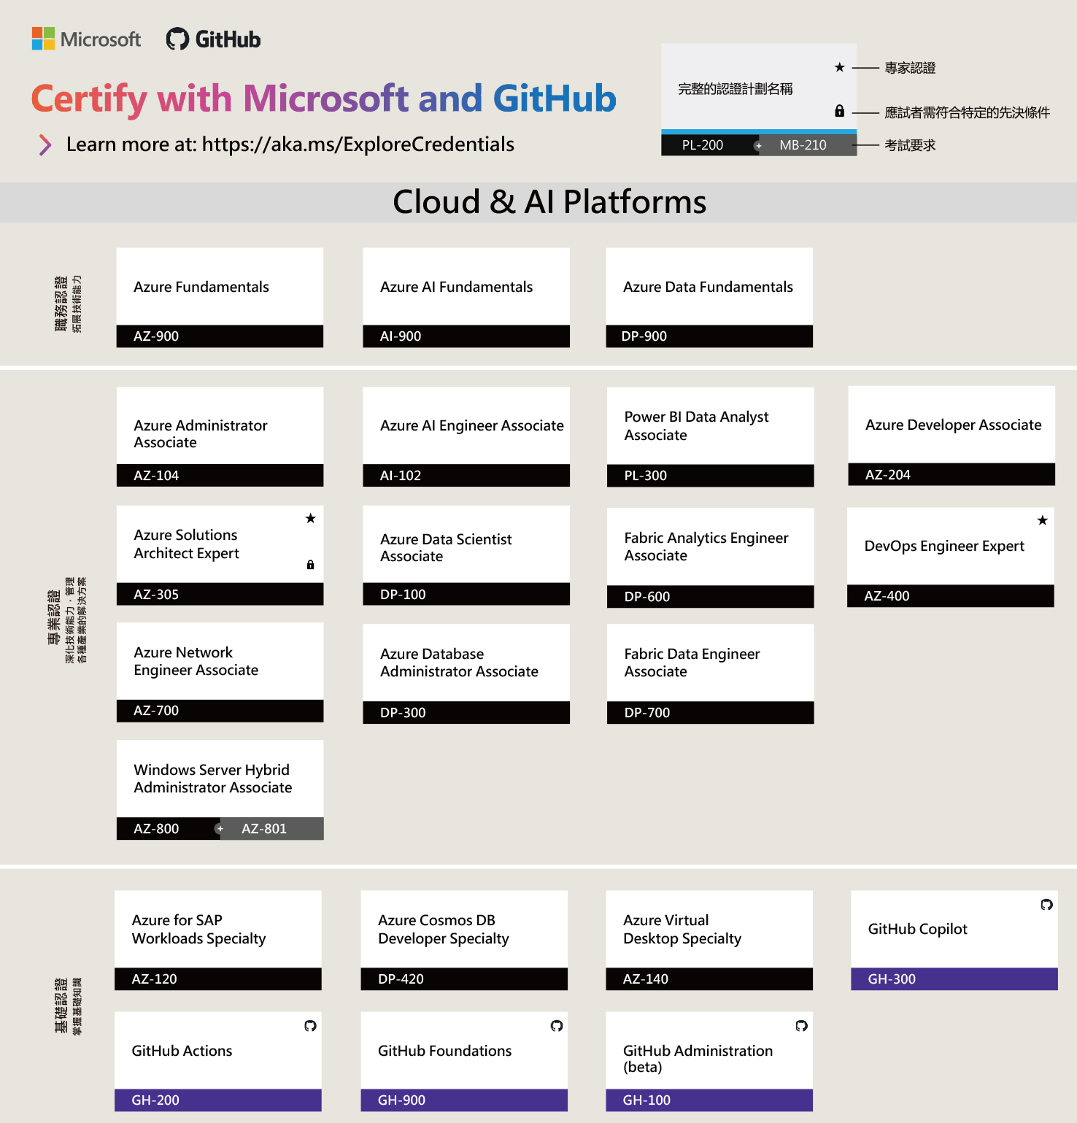The image size is (1077, 1123).
Task: Click the star icon on Azure Solutions Architect Expert
Action: click(x=311, y=518)
